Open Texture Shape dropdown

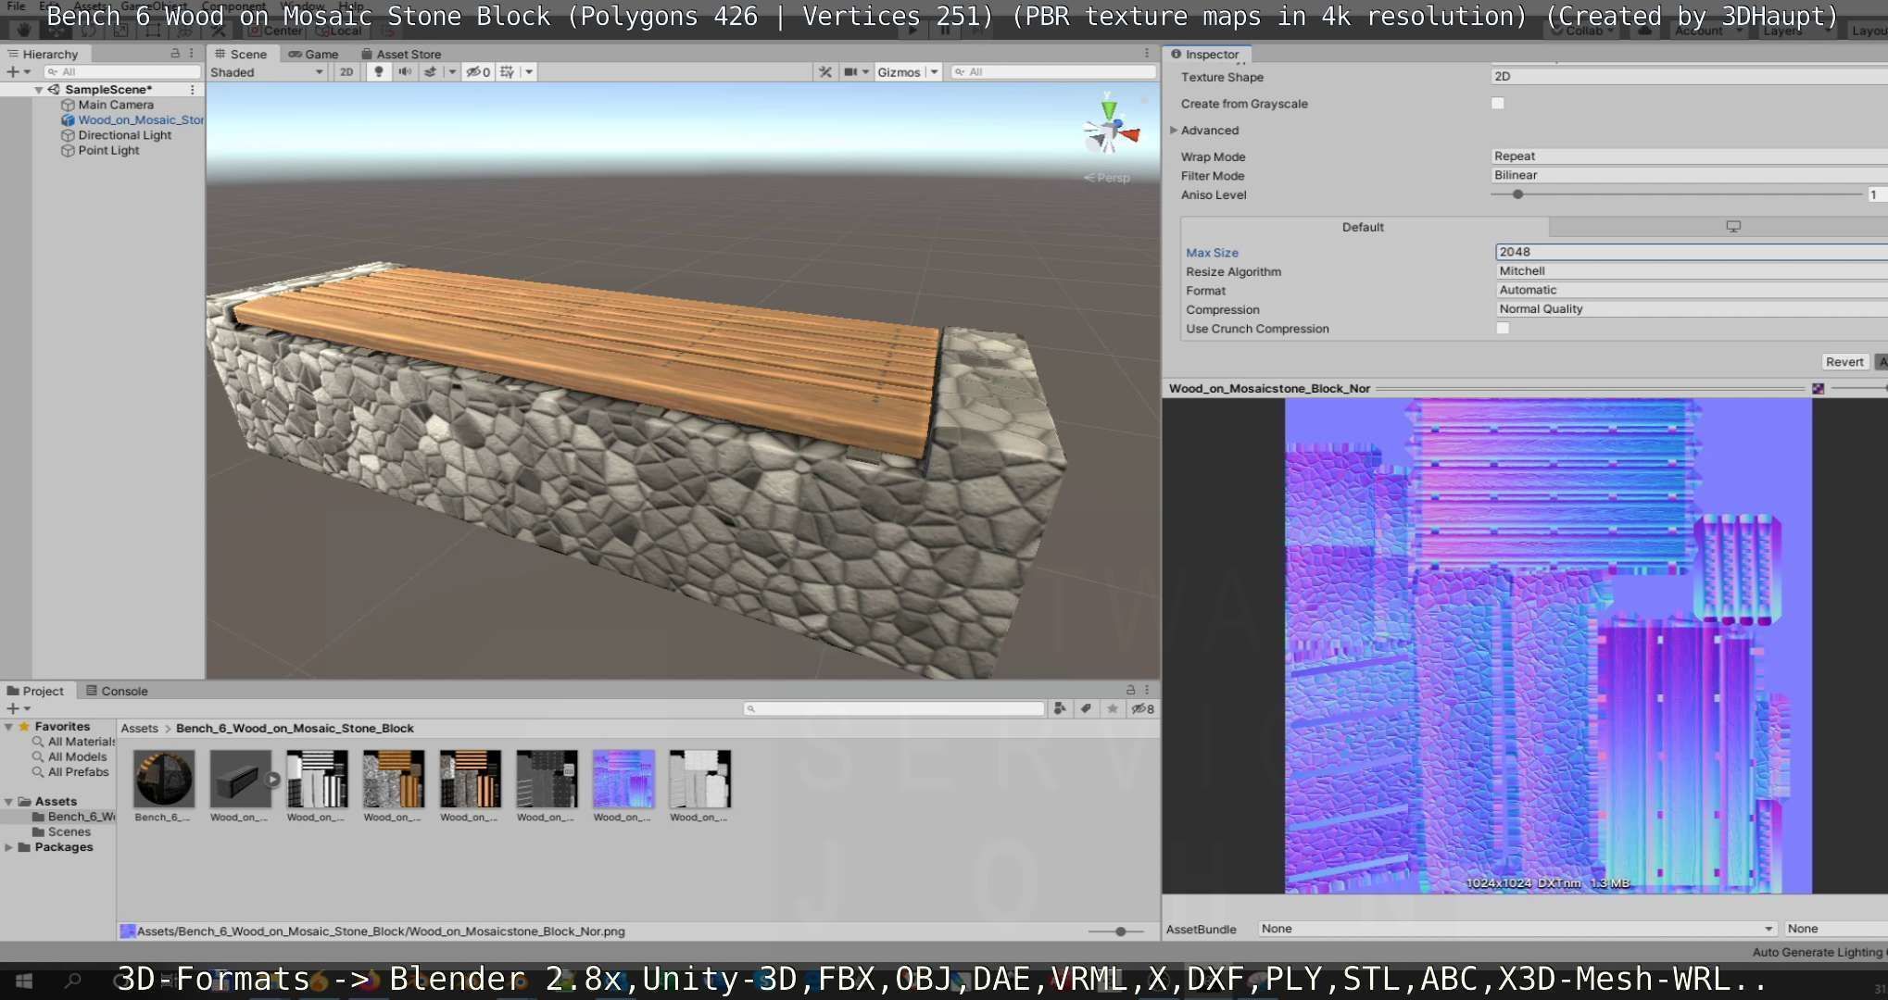tap(1689, 77)
